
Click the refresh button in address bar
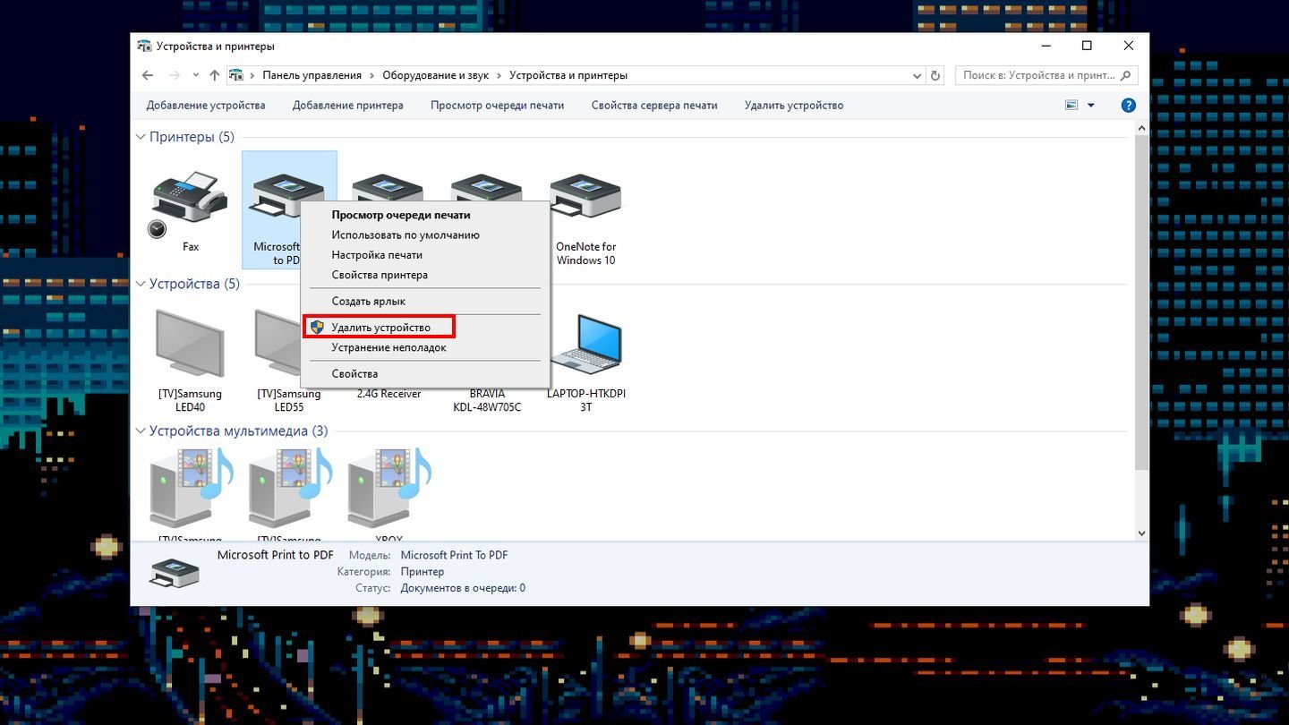click(935, 76)
